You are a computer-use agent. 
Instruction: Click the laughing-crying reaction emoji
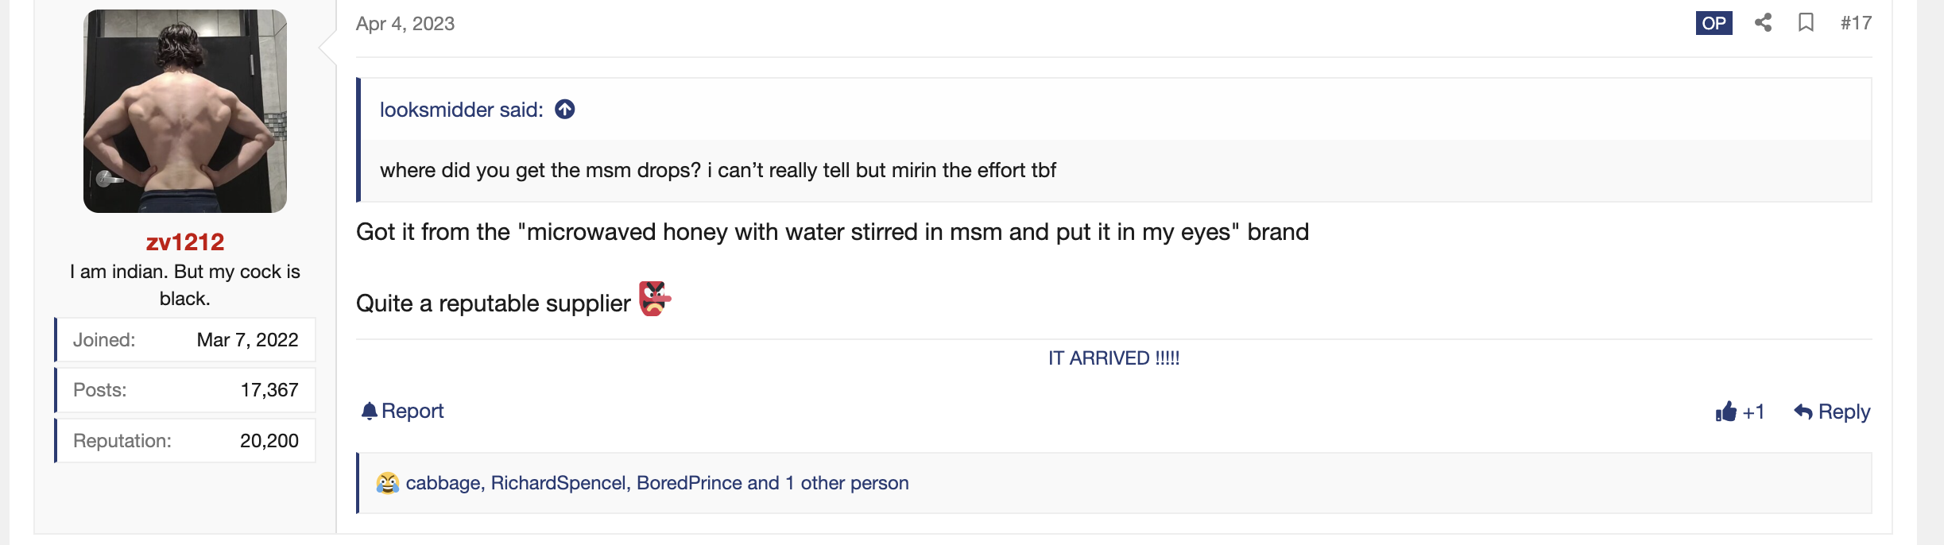(x=388, y=483)
